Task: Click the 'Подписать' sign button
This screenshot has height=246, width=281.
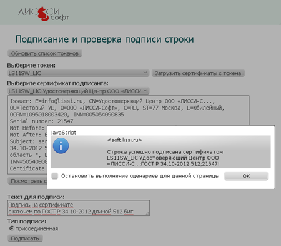Action: (25, 238)
